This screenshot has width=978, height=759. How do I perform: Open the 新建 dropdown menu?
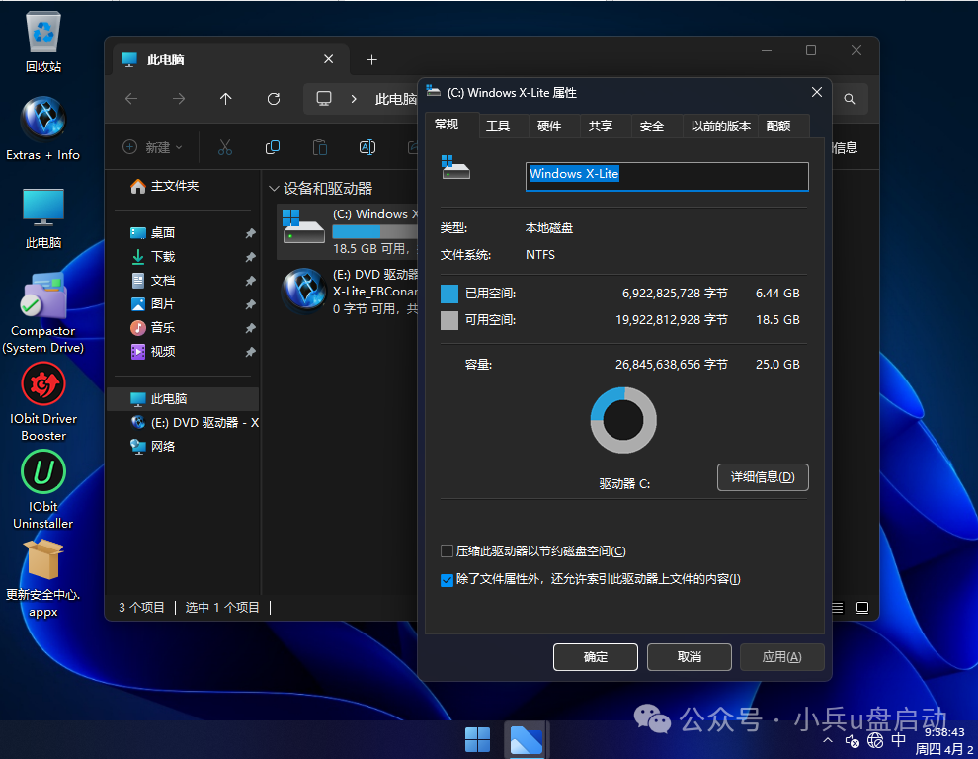point(153,147)
